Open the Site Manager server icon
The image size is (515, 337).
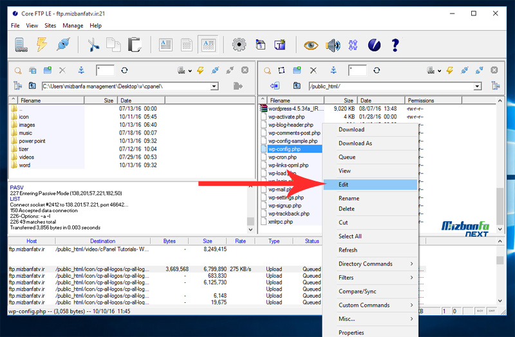pos(21,44)
